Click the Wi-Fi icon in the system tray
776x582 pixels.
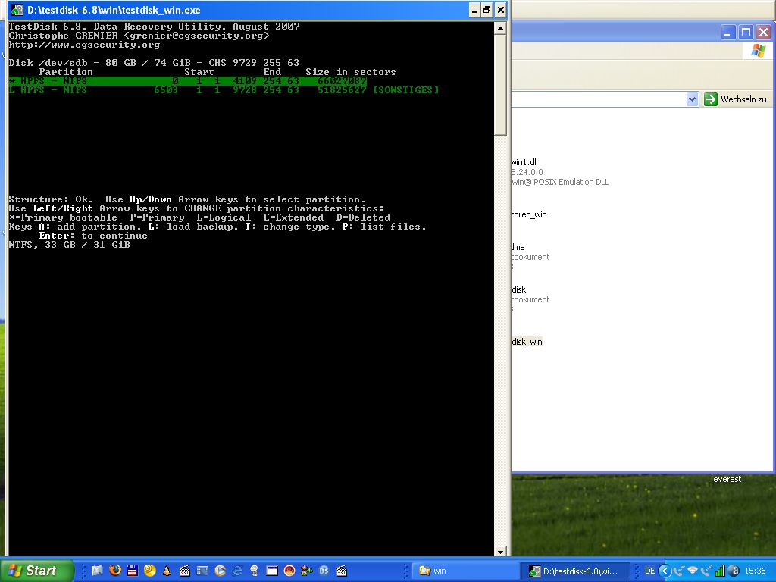(692, 571)
